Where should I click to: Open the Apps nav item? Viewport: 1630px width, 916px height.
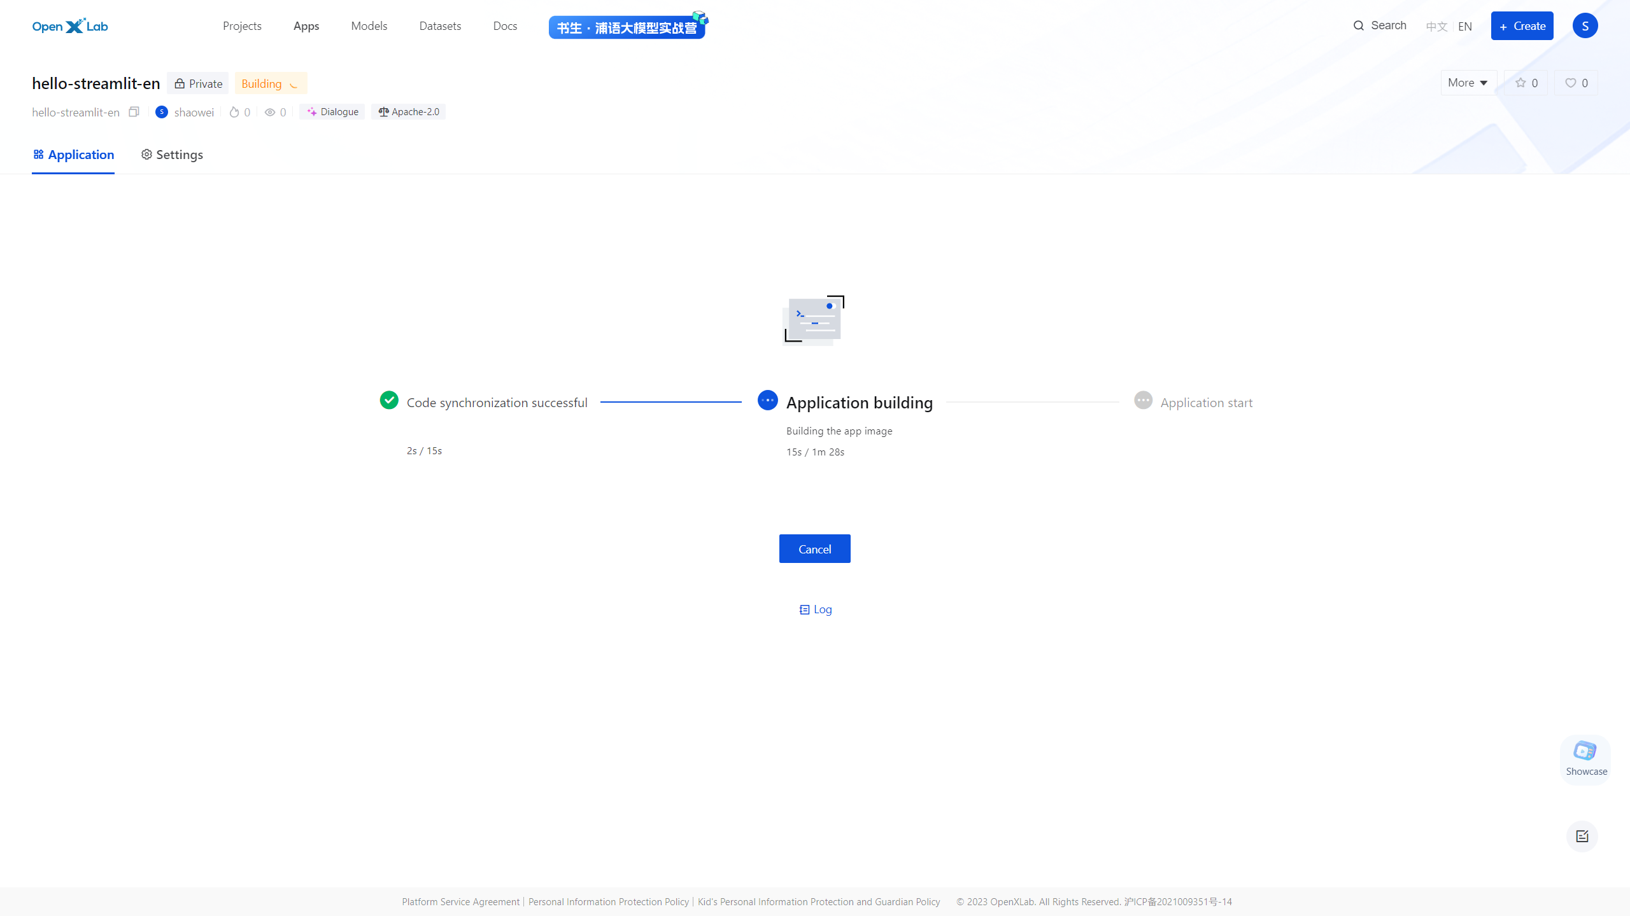[306, 26]
